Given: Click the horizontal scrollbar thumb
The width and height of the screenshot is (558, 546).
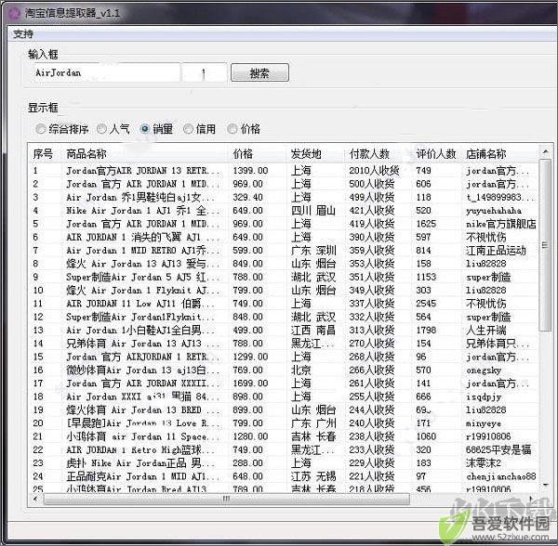Looking at the screenshot, I should point(226,499).
